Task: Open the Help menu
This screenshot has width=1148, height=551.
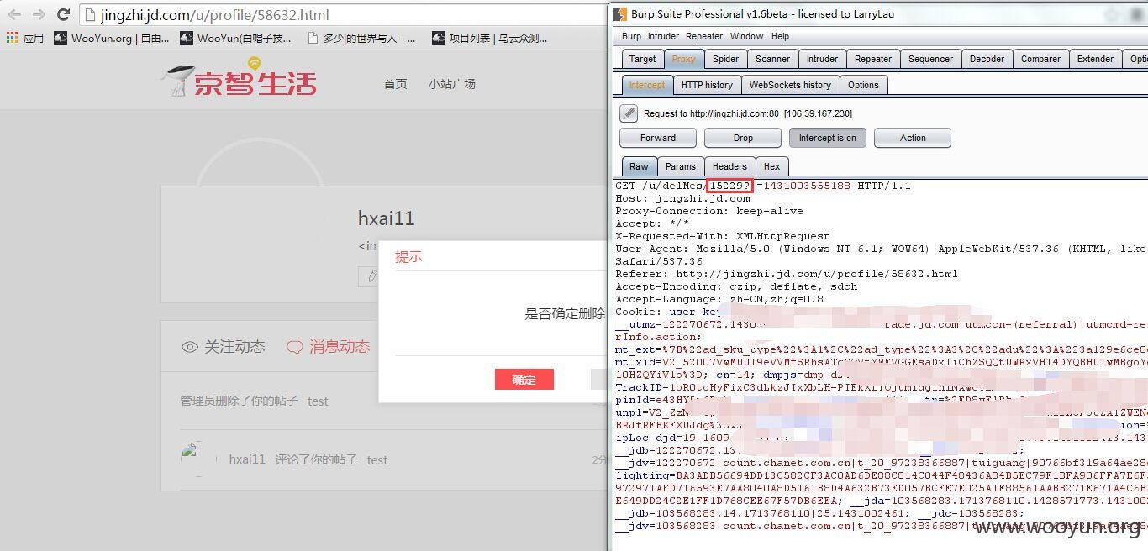Action: (781, 36)
